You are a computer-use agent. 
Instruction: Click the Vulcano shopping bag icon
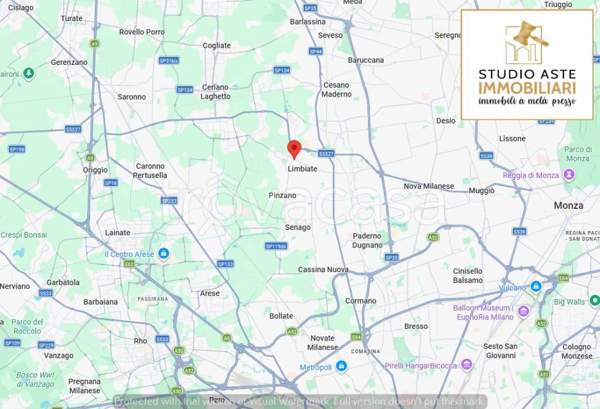pyautogui.click(x=536, y=287)
